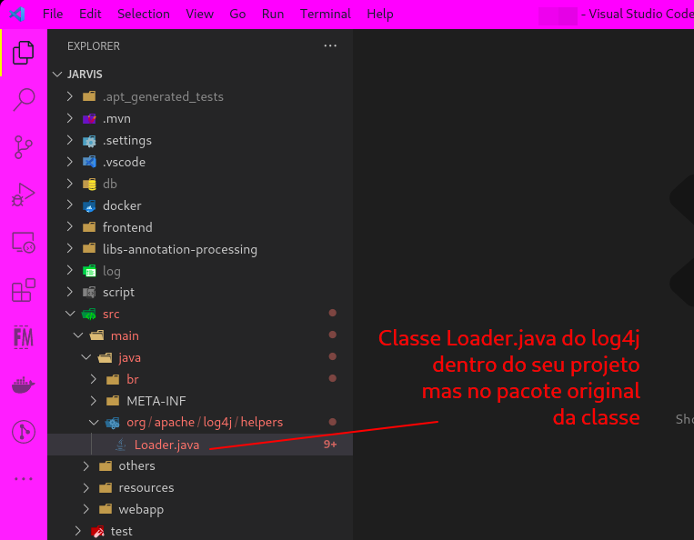Select the docker folder name
The width and height of the screenshot is (694, 540).
click(122, 205)
